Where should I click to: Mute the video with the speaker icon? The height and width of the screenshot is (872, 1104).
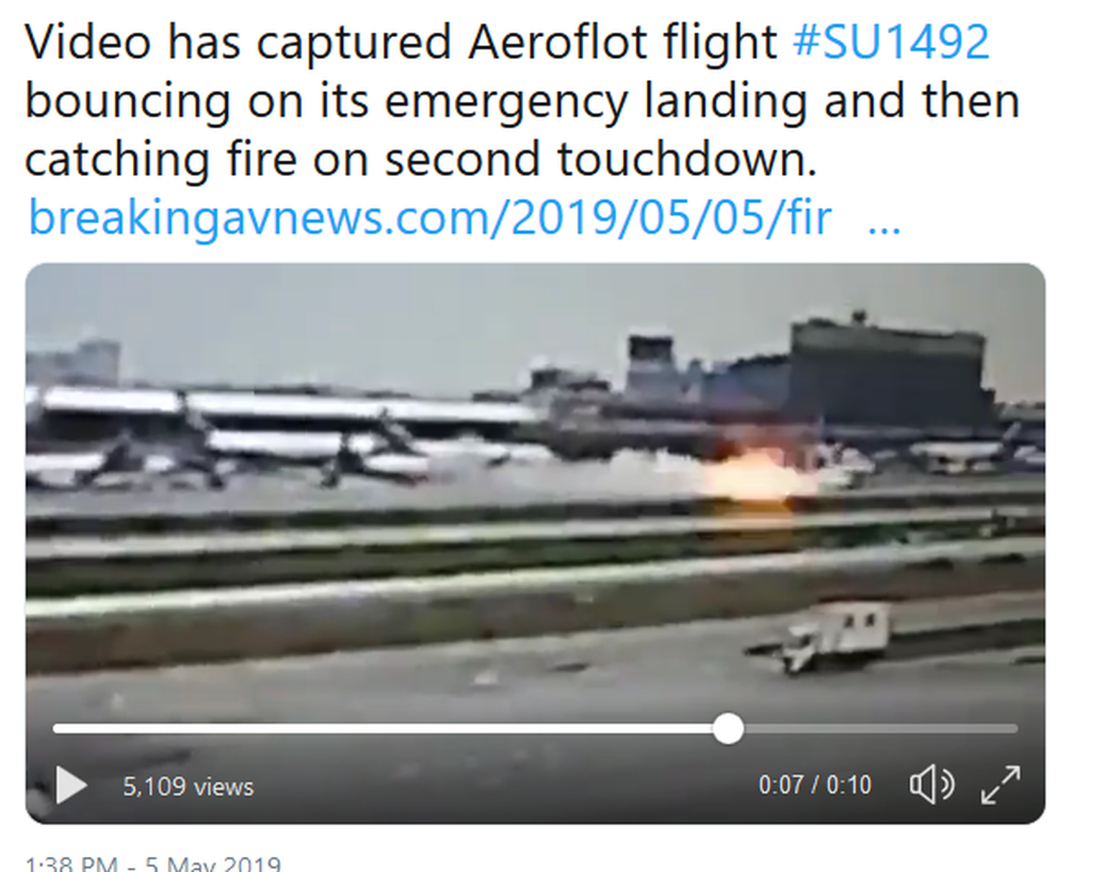click(931, 785)
